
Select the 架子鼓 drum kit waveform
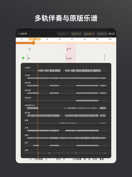(x=66, y=116)
